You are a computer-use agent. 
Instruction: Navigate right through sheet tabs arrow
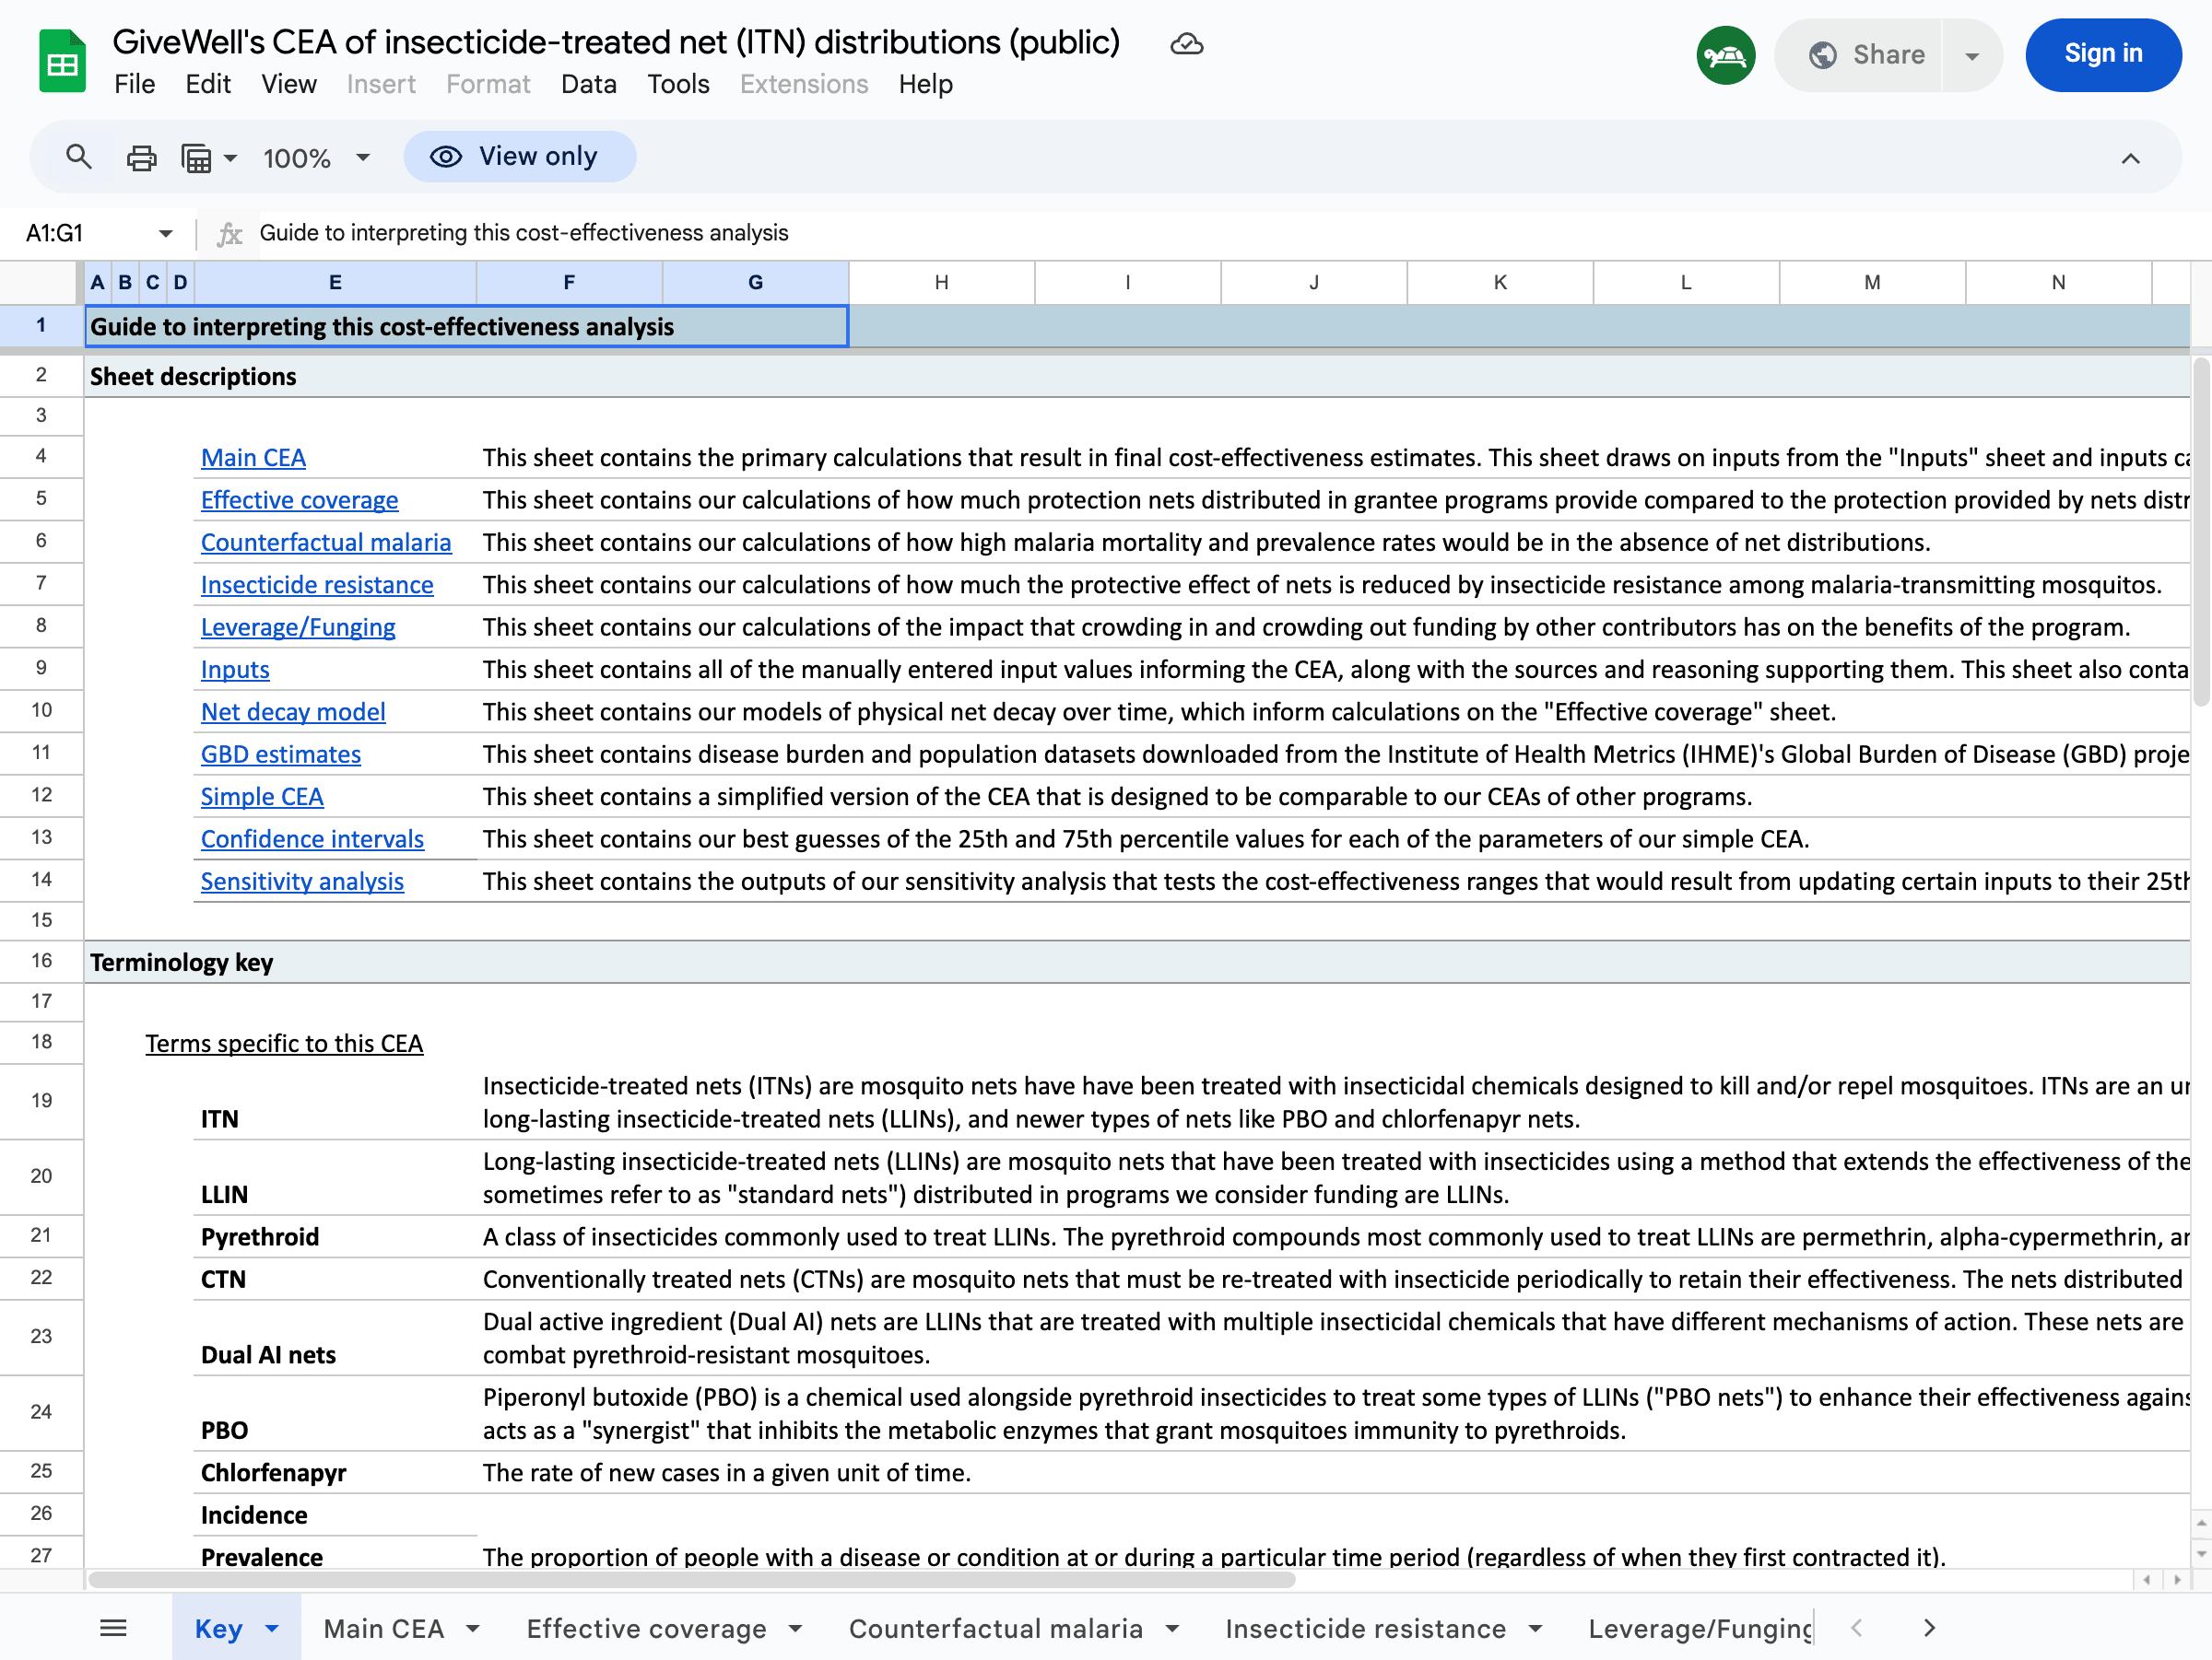tap(1930, 1627)
